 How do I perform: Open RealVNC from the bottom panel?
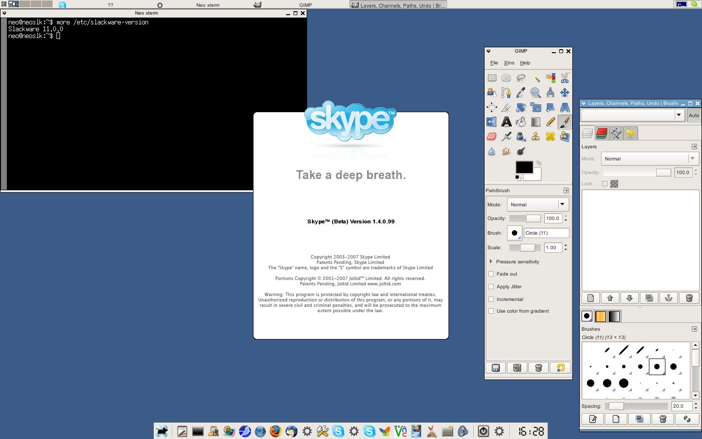(x=400, y=431)
